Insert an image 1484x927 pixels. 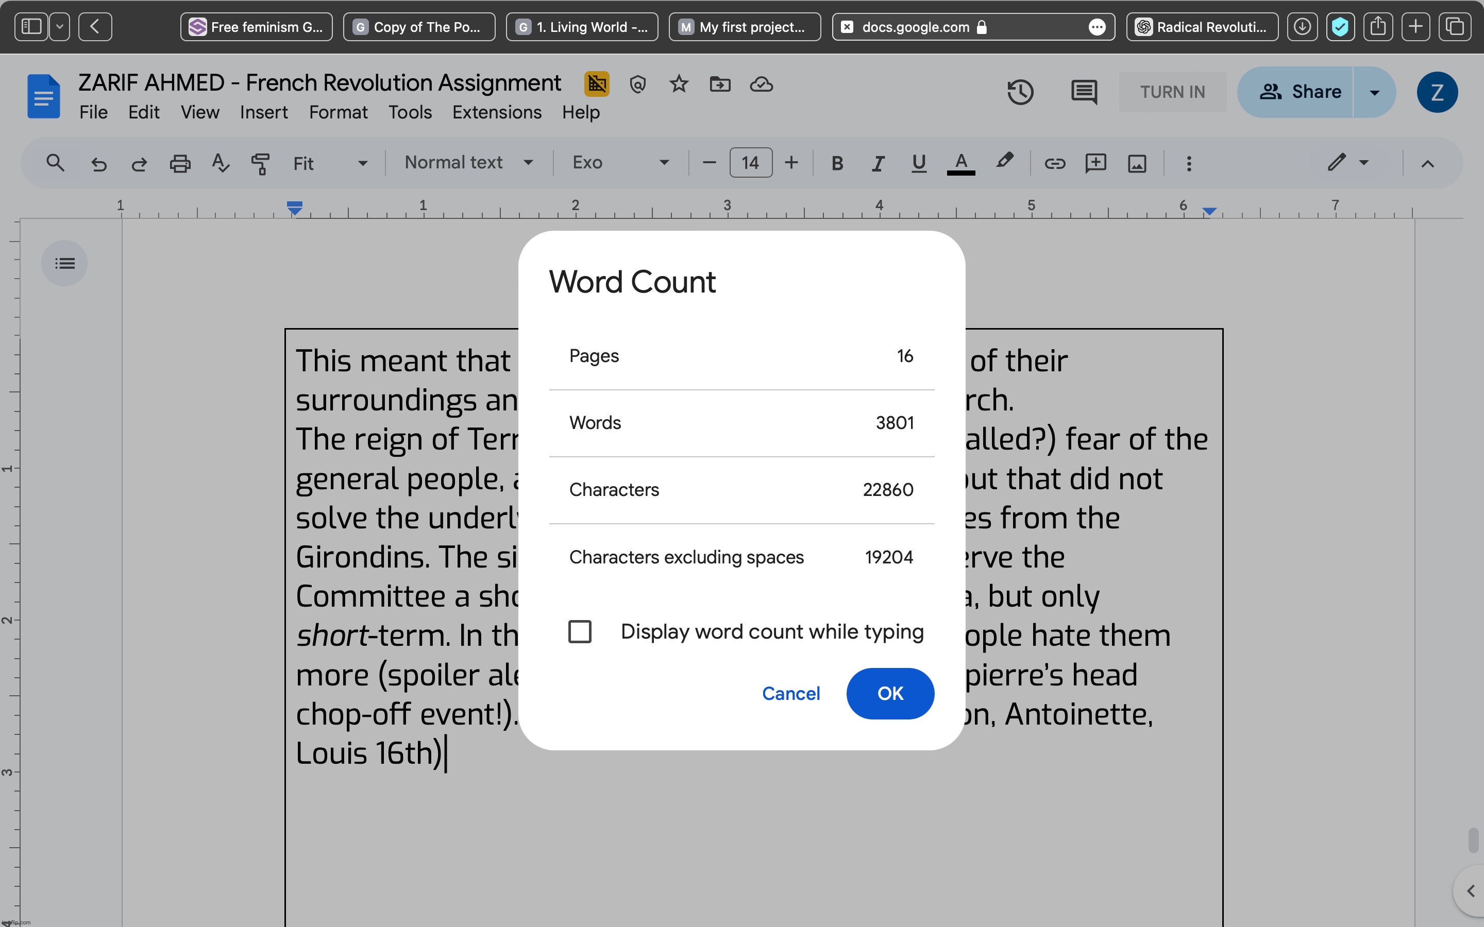(1137, 164)
